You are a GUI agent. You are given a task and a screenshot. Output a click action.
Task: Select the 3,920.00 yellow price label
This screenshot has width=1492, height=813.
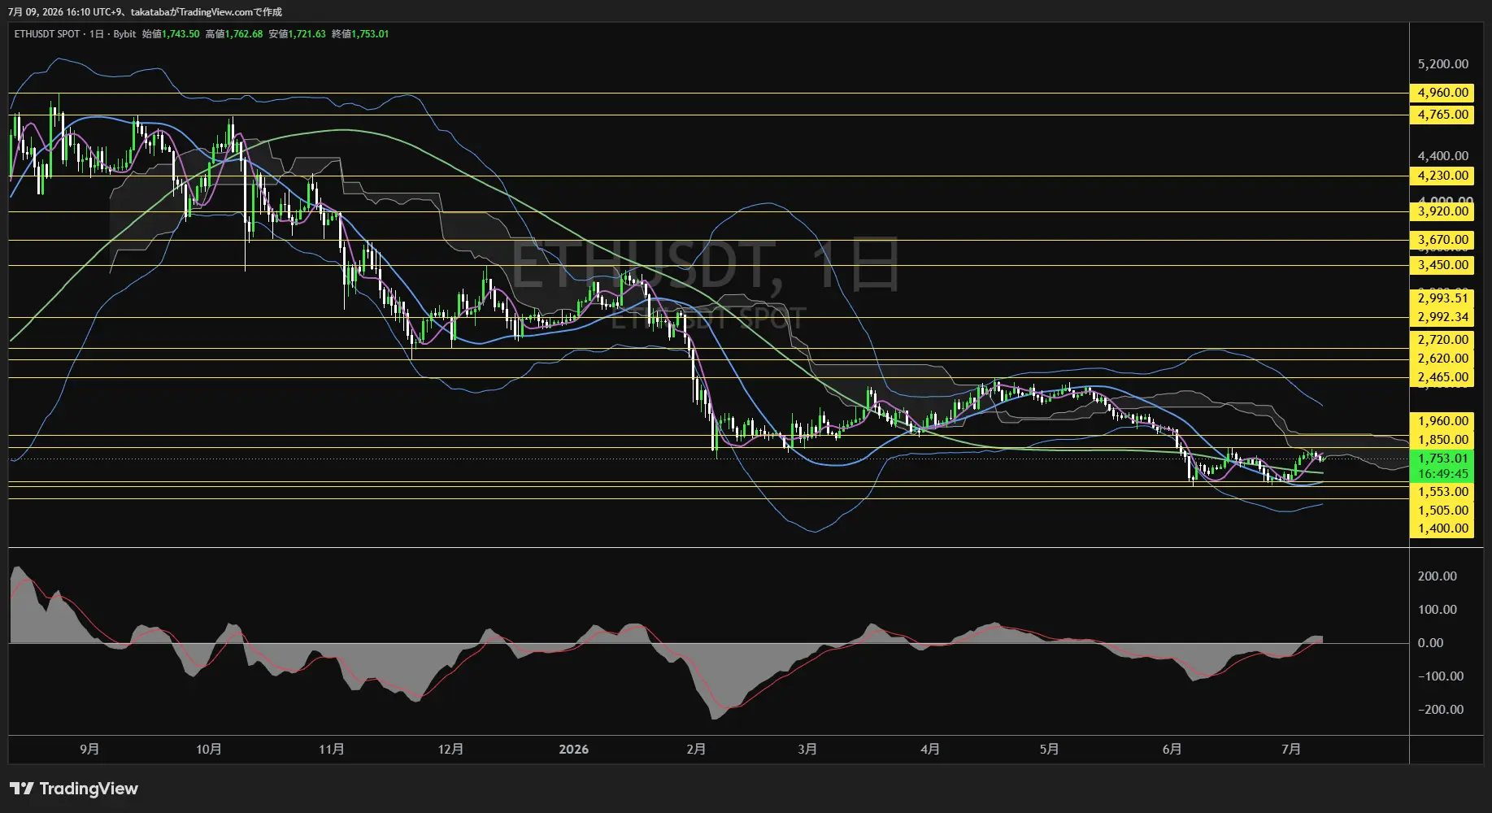[x=1442, y=211]
